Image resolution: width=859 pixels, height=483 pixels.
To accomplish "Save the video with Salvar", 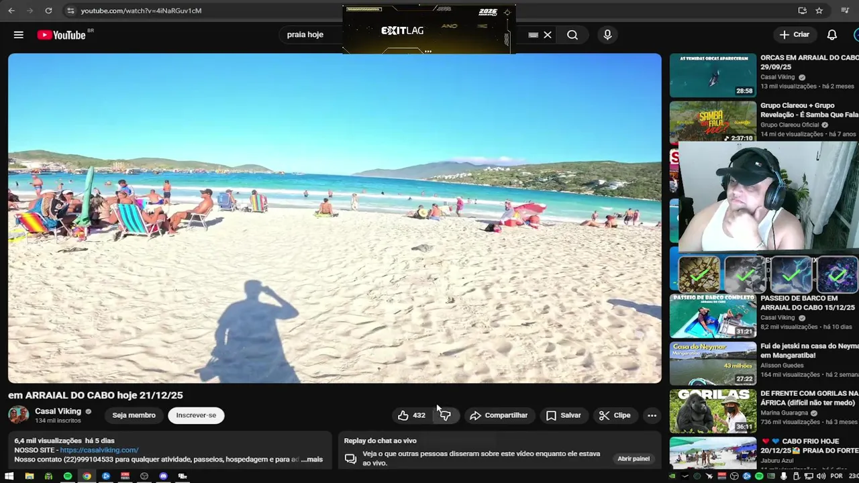I will (x=564, y=416).
